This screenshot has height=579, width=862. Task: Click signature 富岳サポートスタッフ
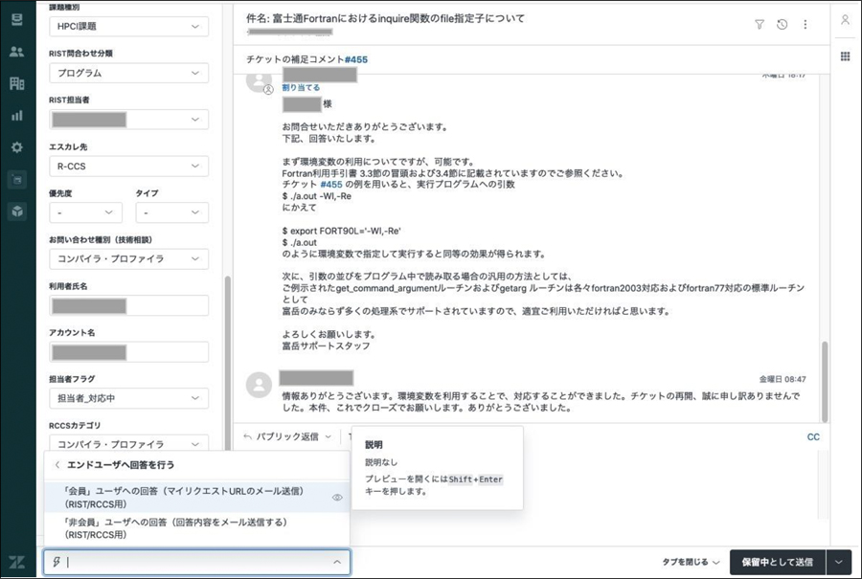326,346
